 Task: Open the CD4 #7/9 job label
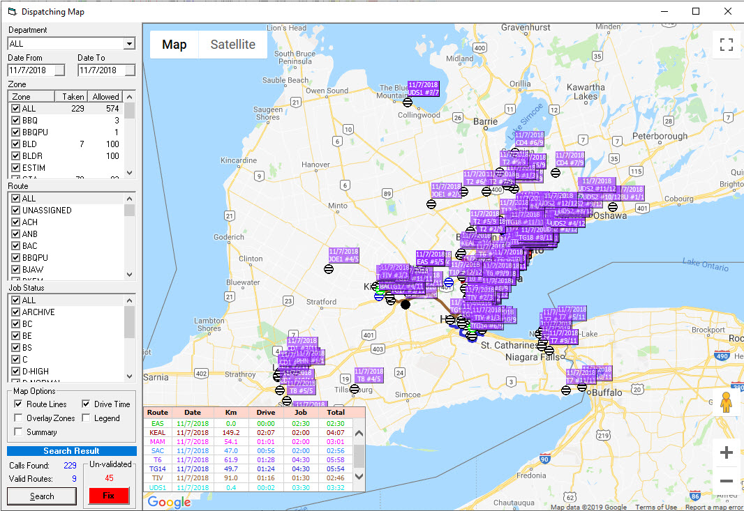(570, 159)
